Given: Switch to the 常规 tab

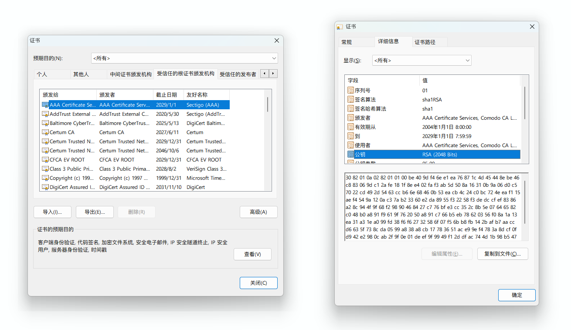Looking at the screenshot, I should pos(357,42).
